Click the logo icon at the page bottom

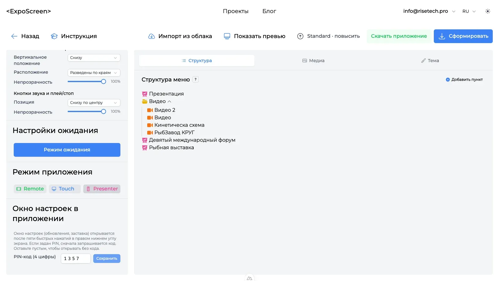pos(249,278)
